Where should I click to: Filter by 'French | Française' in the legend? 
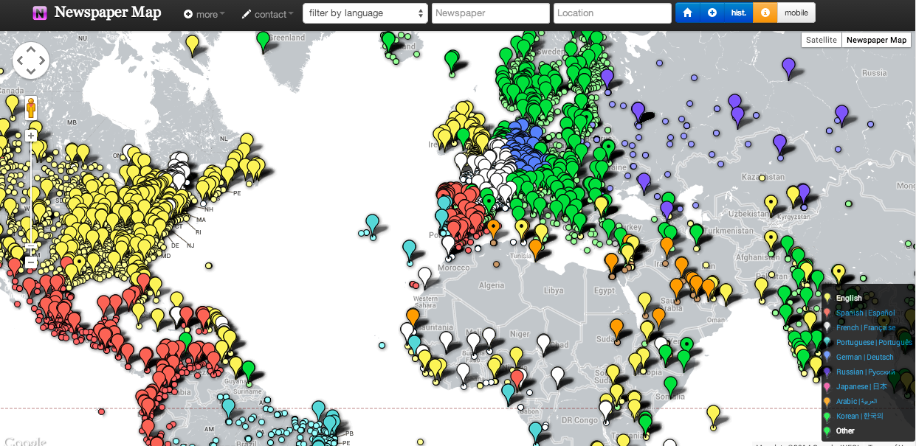tap(866, 328)
